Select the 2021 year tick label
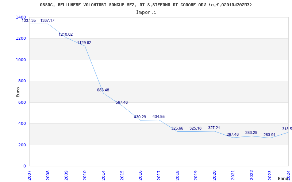Image resolution: width=292 pixels, height=182 pixels. point(233,175)
